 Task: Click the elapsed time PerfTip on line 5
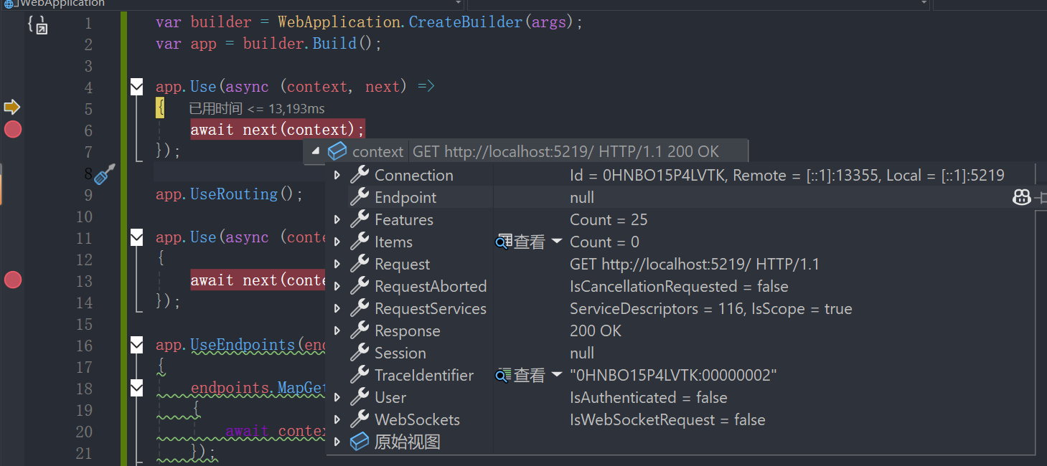256,109
